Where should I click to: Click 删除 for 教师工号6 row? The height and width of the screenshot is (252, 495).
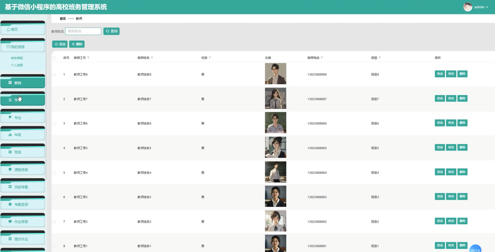(x=462, y=123)
